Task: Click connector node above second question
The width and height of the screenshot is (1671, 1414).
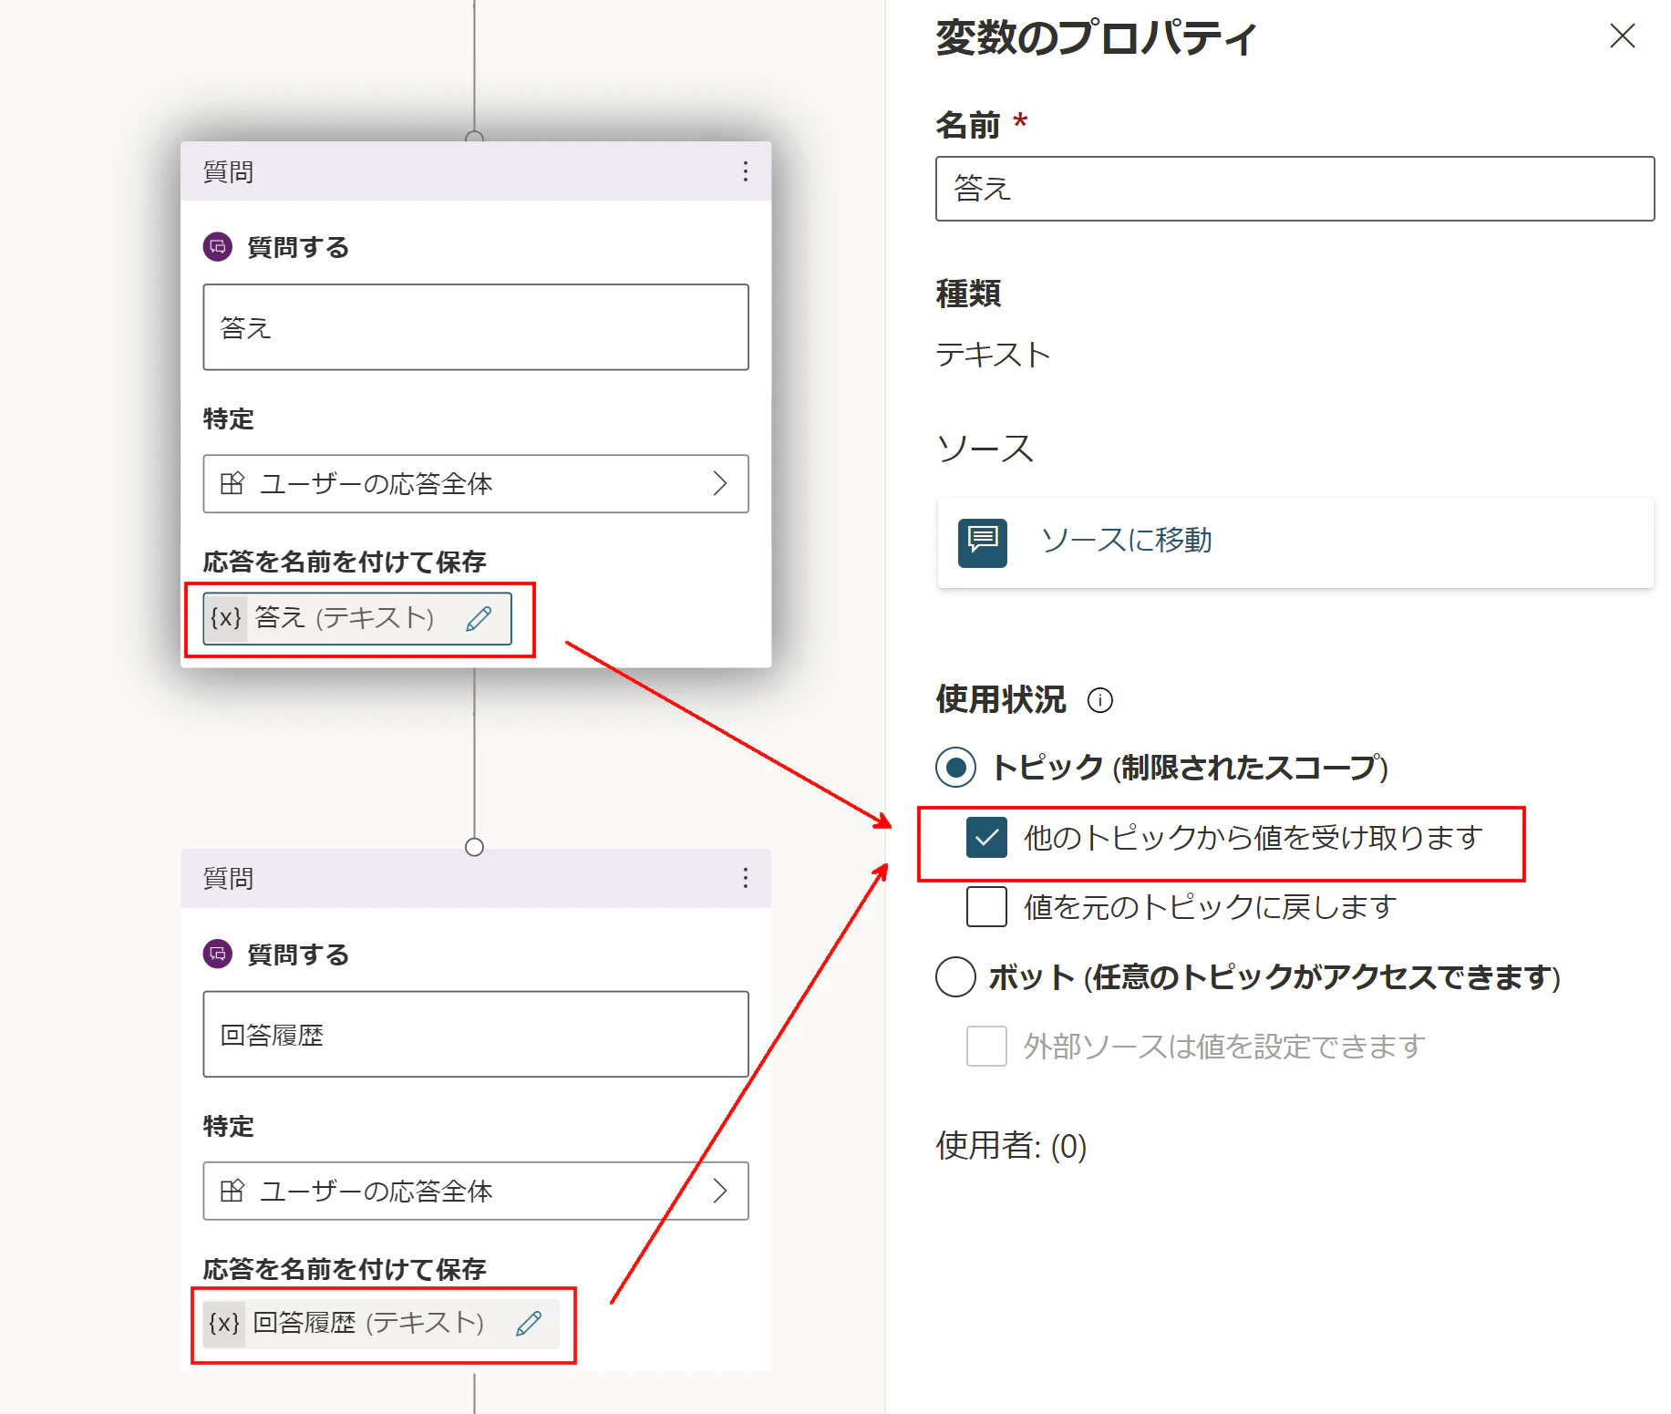Action: tap(474, 847)
